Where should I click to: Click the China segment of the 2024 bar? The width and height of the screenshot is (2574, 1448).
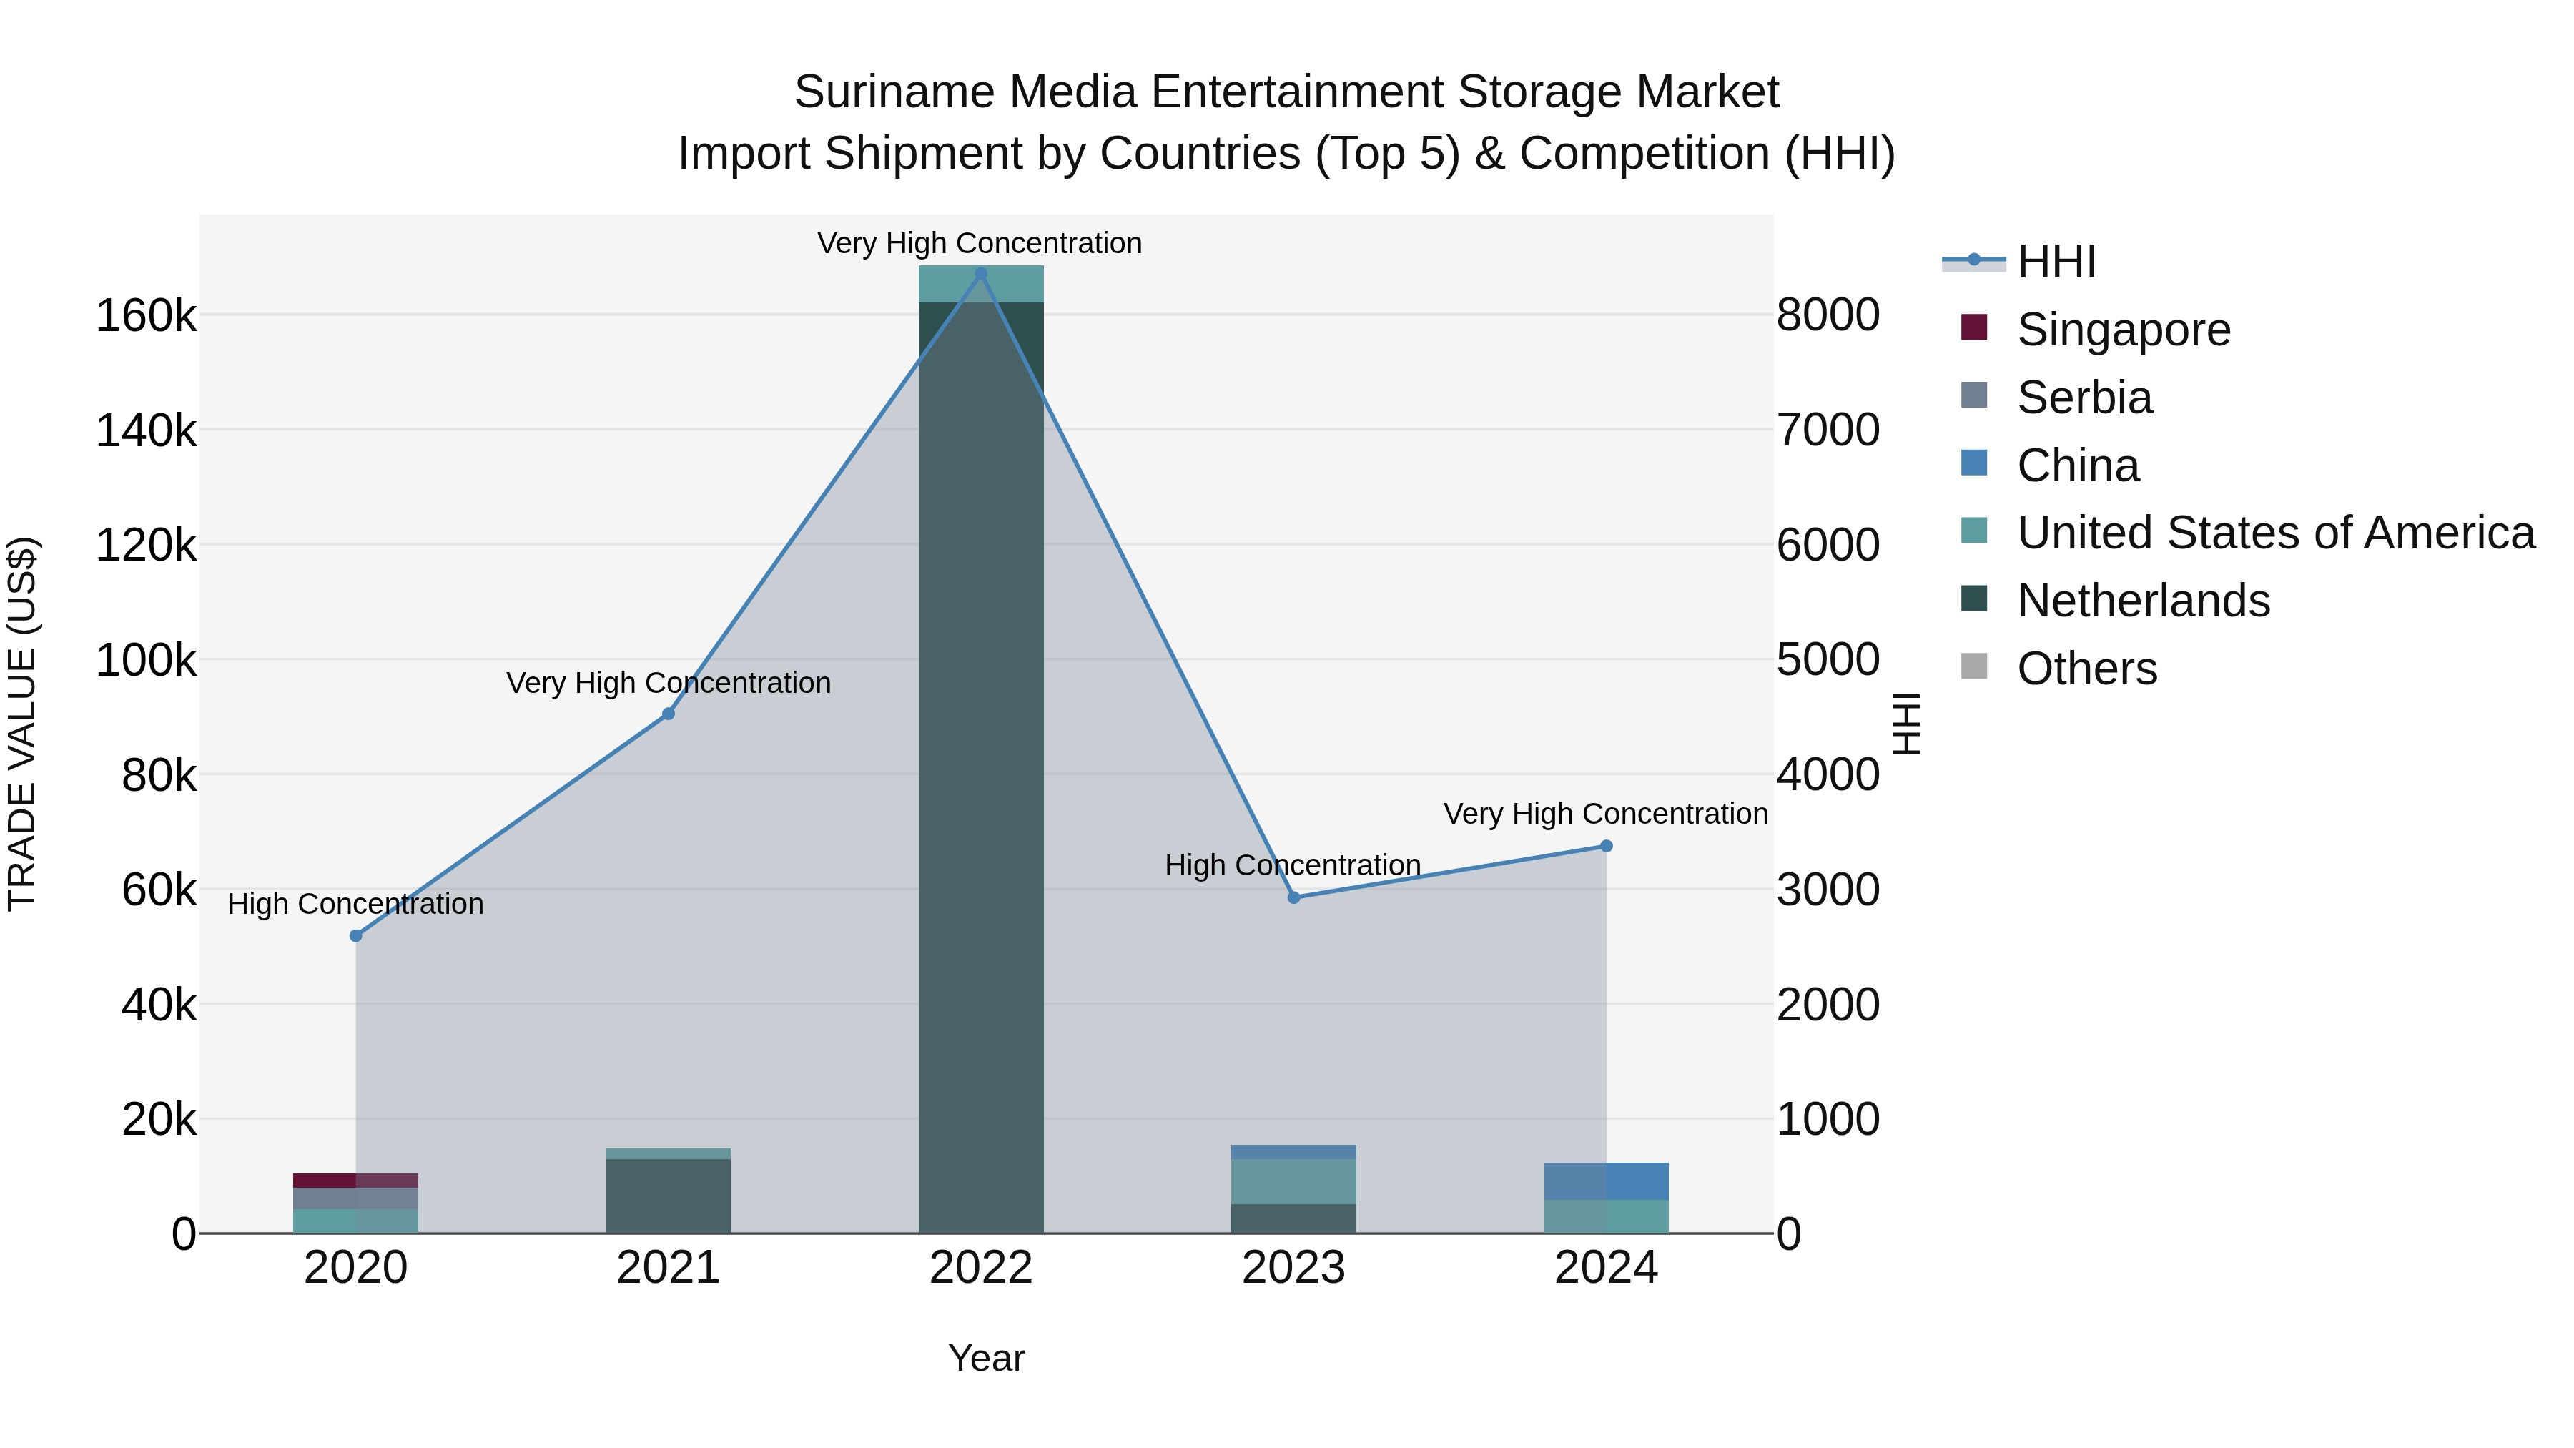click(1607, 1181)
